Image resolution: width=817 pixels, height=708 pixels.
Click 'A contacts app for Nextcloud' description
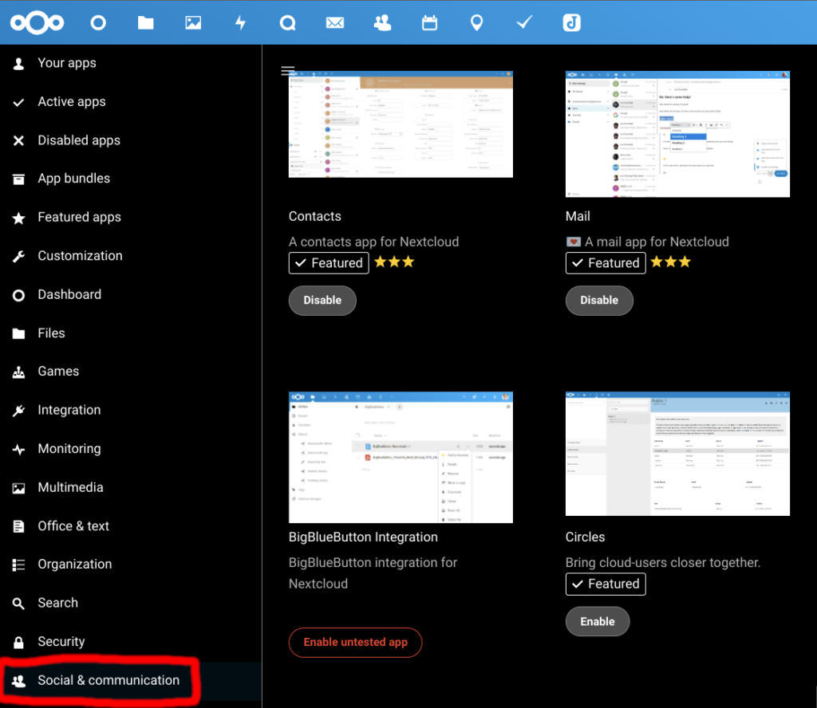(x=373, y=242)
